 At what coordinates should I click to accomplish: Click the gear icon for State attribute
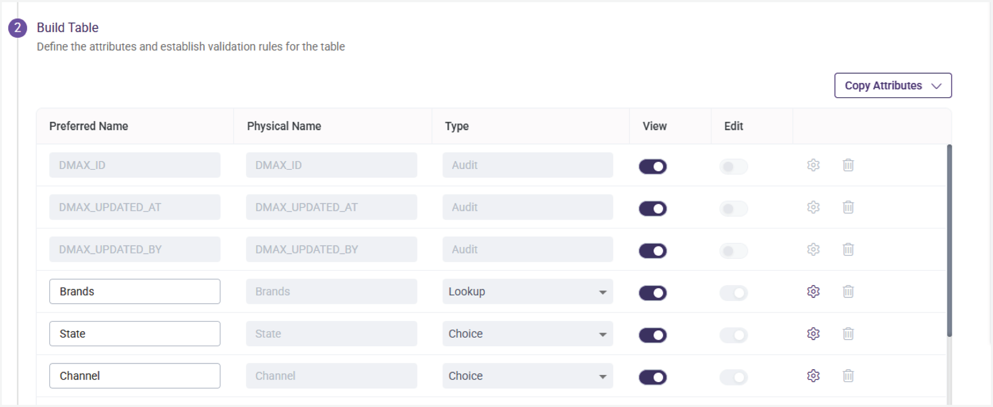813,334
